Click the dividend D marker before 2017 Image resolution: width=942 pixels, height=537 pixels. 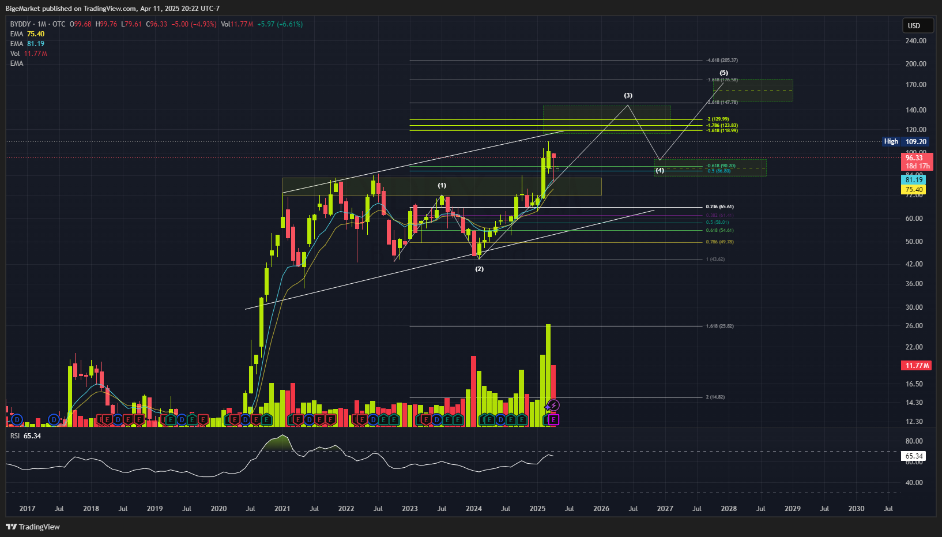[x=17, y=419]
